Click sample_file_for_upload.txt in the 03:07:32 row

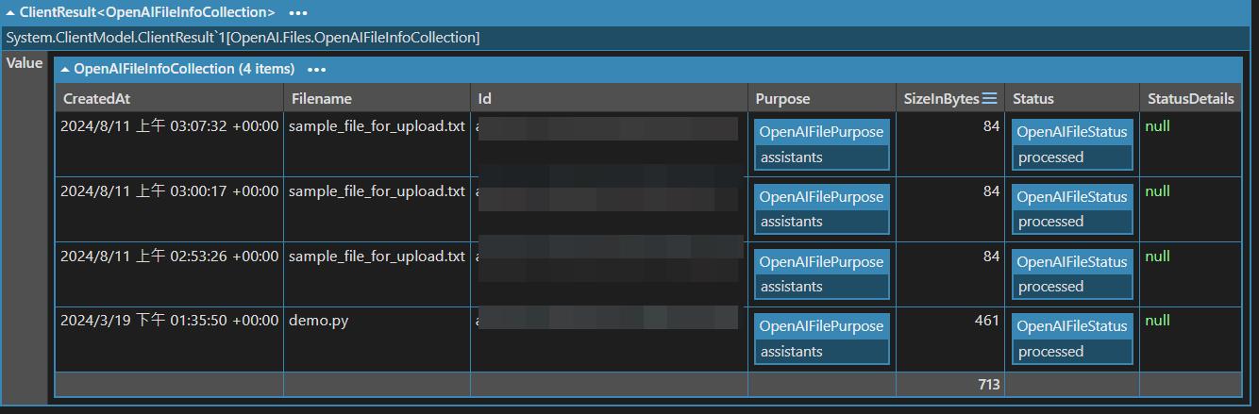point(377,126)
